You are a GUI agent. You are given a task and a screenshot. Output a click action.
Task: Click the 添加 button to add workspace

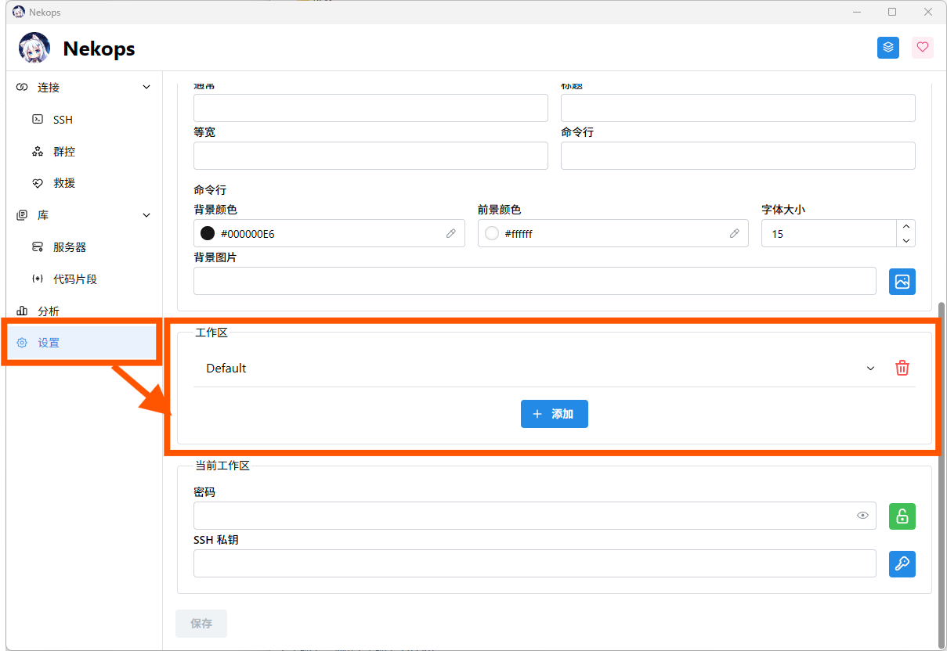click(554, 414)
